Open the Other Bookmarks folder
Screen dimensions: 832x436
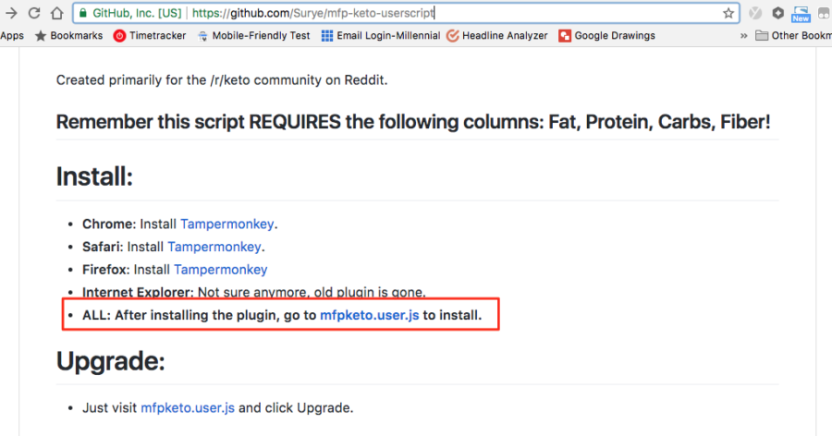[794, 35]
